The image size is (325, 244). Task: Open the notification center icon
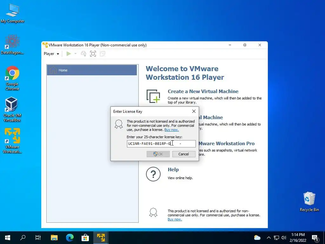[315, 238]
